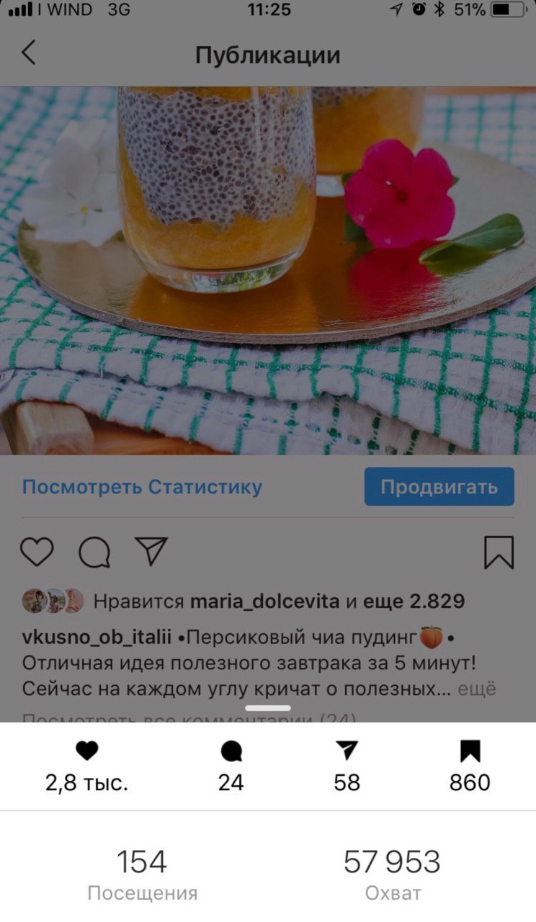Click the Продвигать button
This screenshot has width=536, height=922.
point(439,487)
